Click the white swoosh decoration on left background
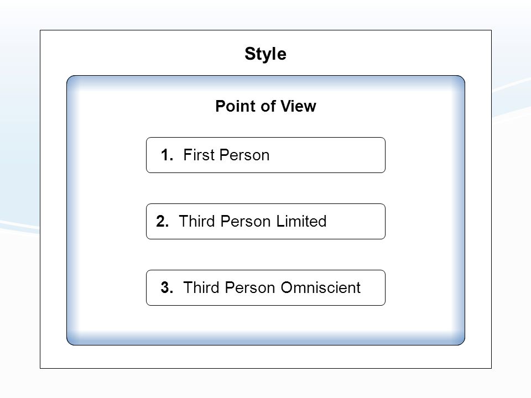The width and height of the screenshot is (531, 398). tap(19, 226)
